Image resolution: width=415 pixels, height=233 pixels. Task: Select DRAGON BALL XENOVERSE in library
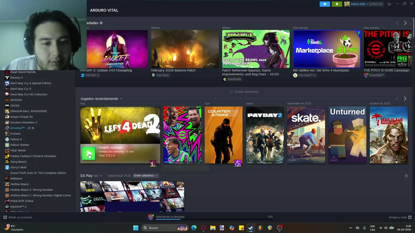pyautogui.click(x=29, y=111)
